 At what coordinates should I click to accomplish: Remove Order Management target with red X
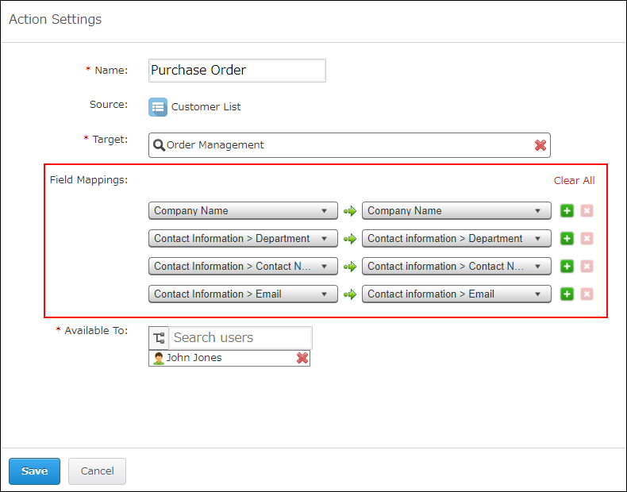point(540,145)
